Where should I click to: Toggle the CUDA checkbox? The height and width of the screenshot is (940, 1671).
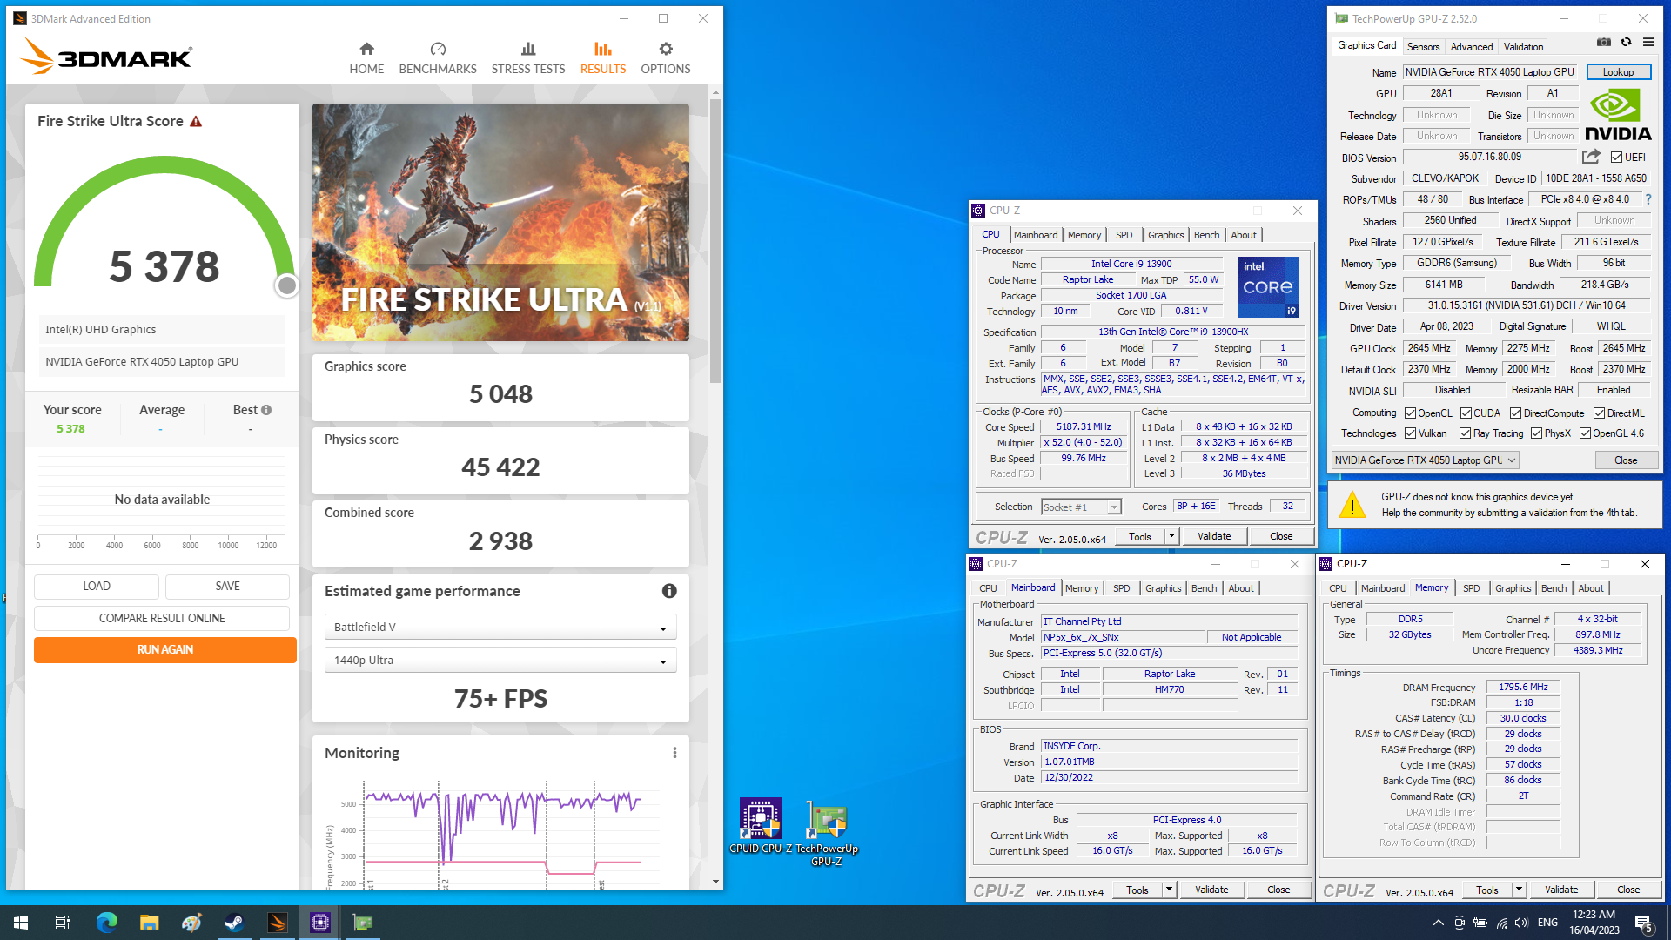click(1466, 413)
